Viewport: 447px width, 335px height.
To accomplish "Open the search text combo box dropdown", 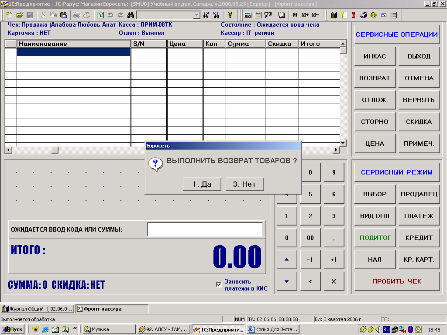I will pos(197,15).
